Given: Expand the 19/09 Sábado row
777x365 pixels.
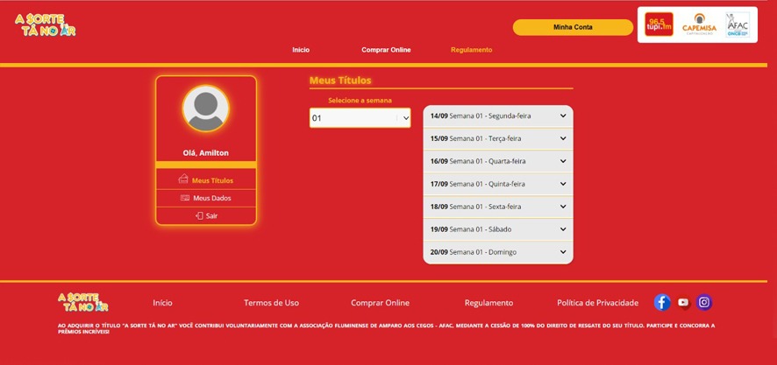Looking at the screenshot, I should coord(497,229).
